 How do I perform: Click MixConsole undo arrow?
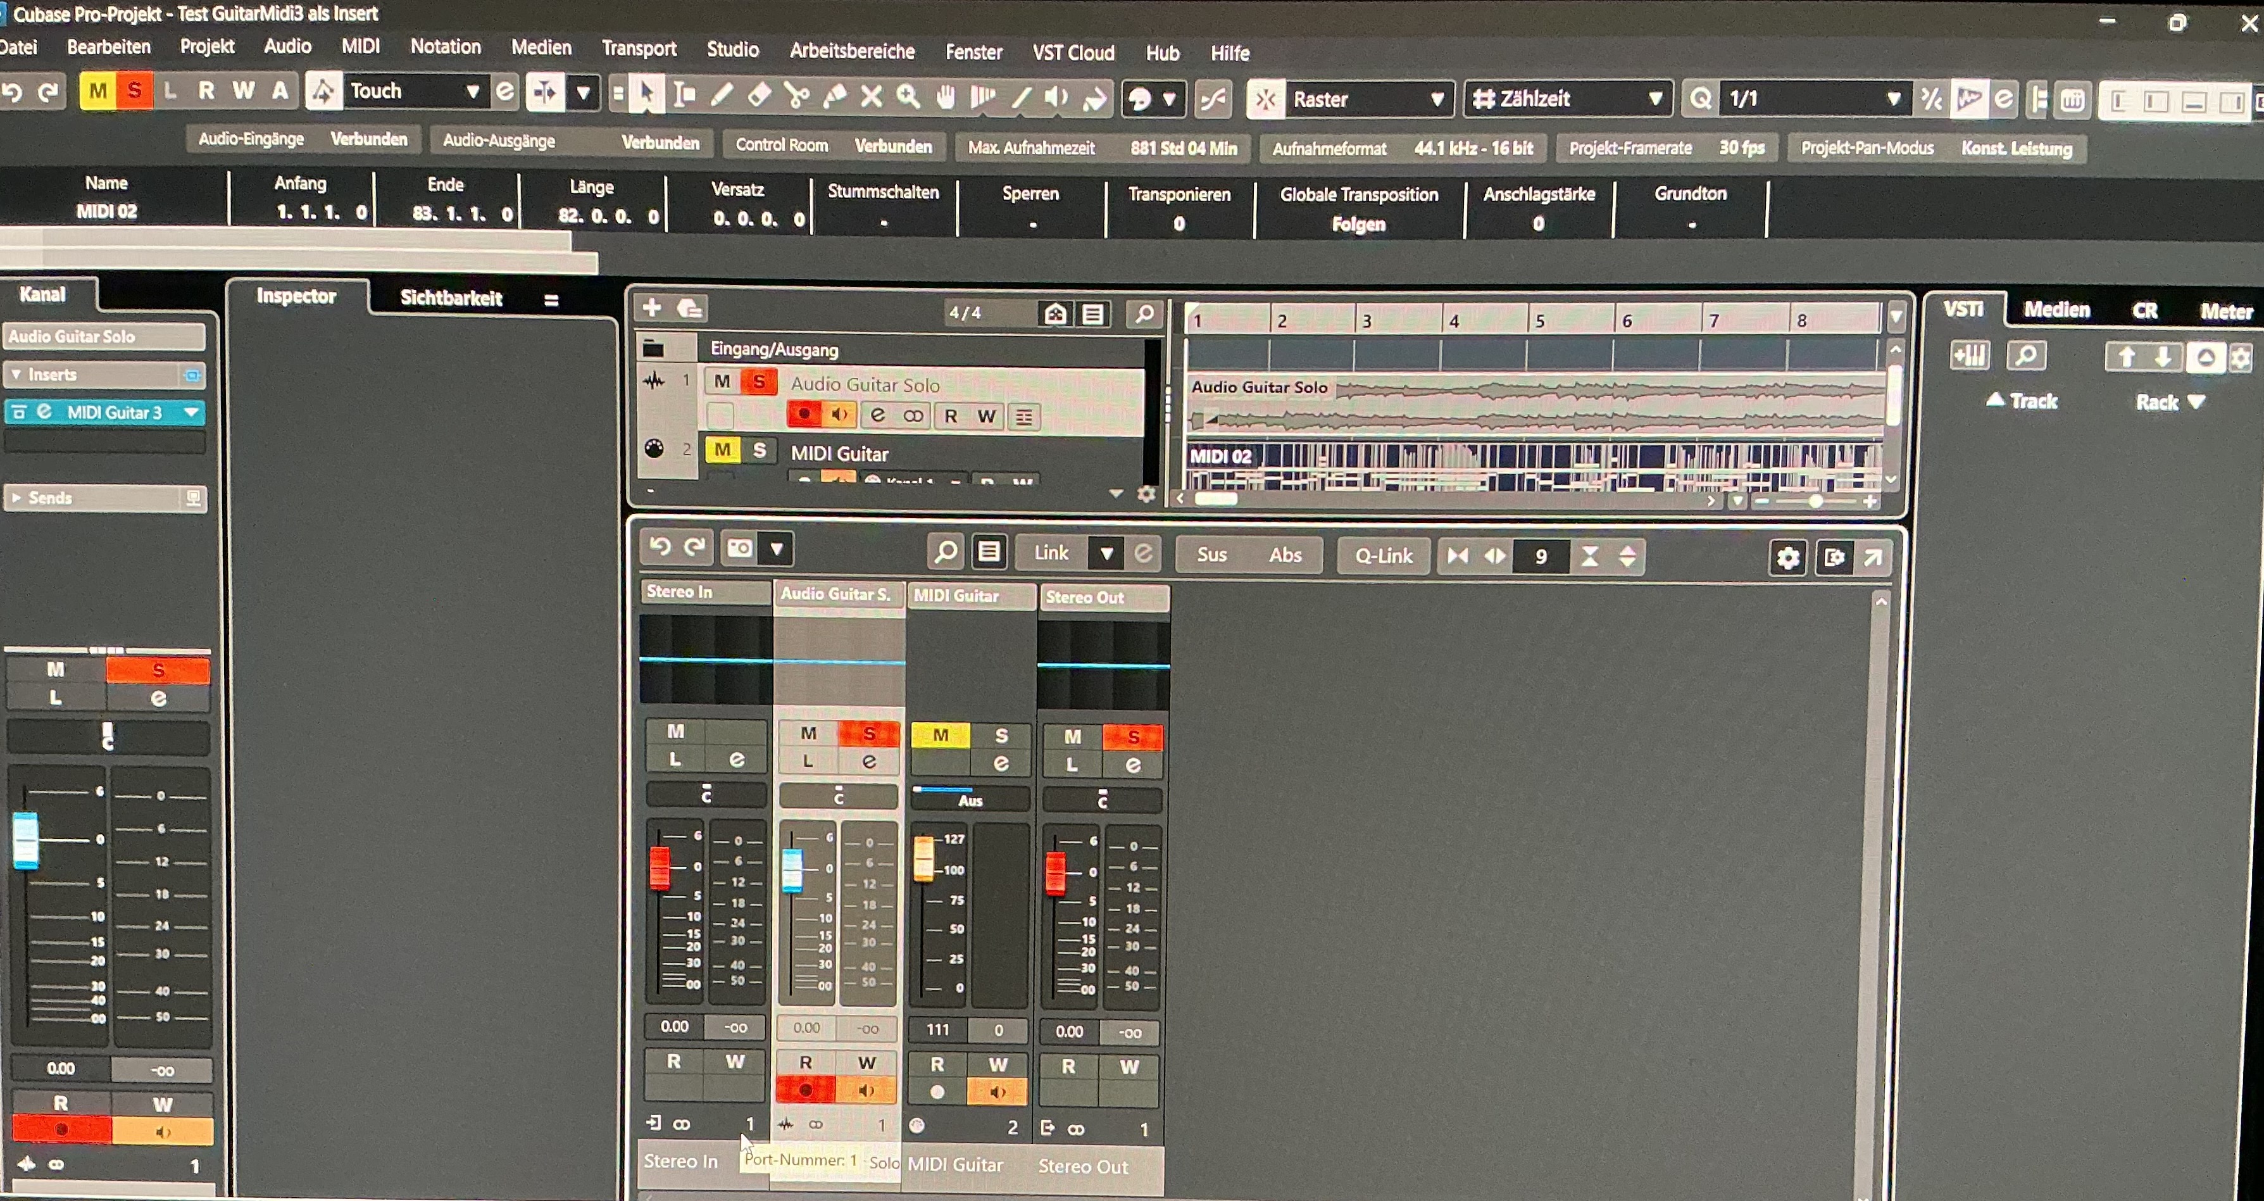pyautogui.click(x=660, y=547)
